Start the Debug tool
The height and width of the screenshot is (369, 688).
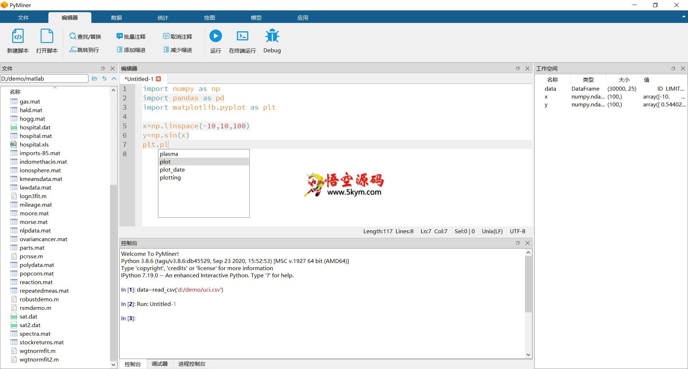click(272, 41)
